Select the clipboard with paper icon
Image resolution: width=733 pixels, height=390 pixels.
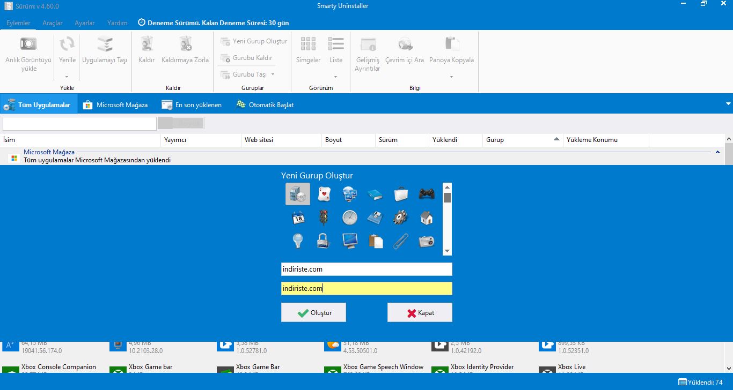pos(375,241)
